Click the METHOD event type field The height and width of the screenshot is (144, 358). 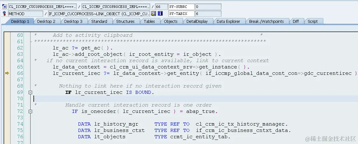(25, 14)
